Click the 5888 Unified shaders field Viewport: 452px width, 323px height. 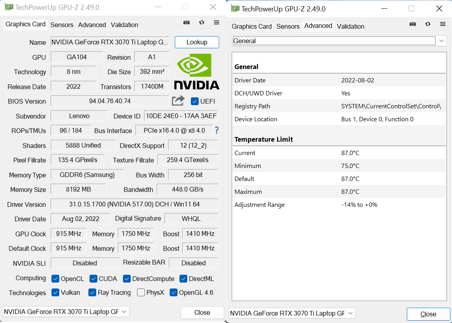click(83, 146)
